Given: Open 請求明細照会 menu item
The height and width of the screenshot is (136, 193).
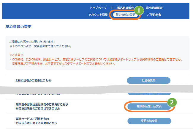Looking at the screenshot, I should click(x=154, y=8).
